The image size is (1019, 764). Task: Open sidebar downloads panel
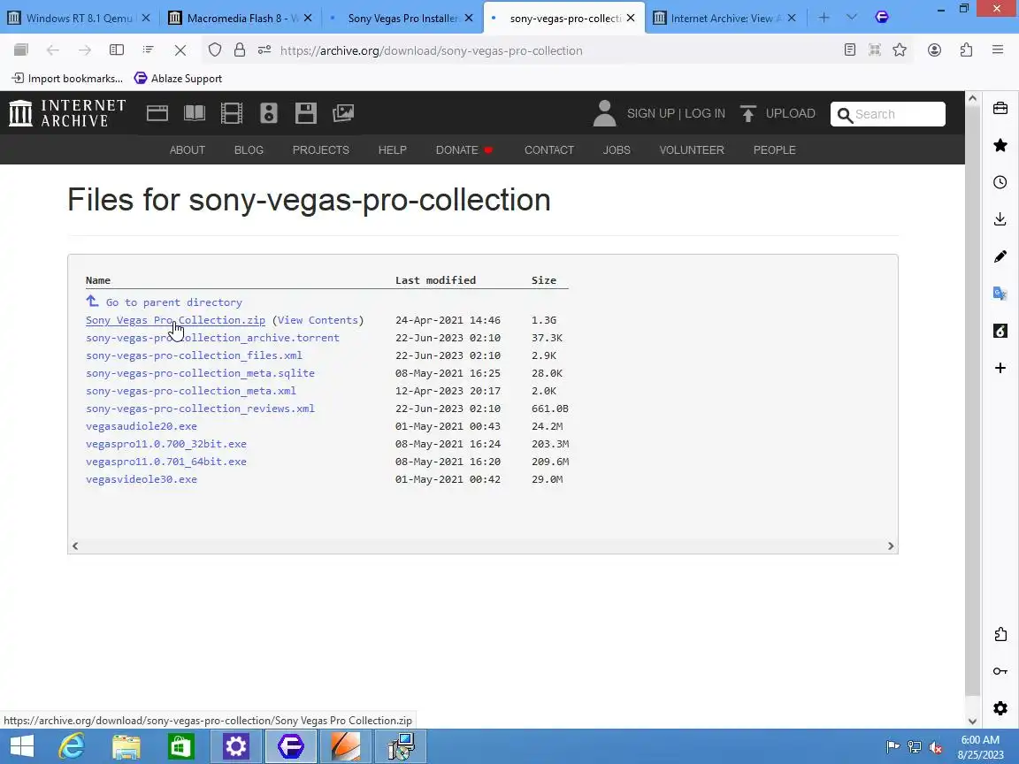1000,219
